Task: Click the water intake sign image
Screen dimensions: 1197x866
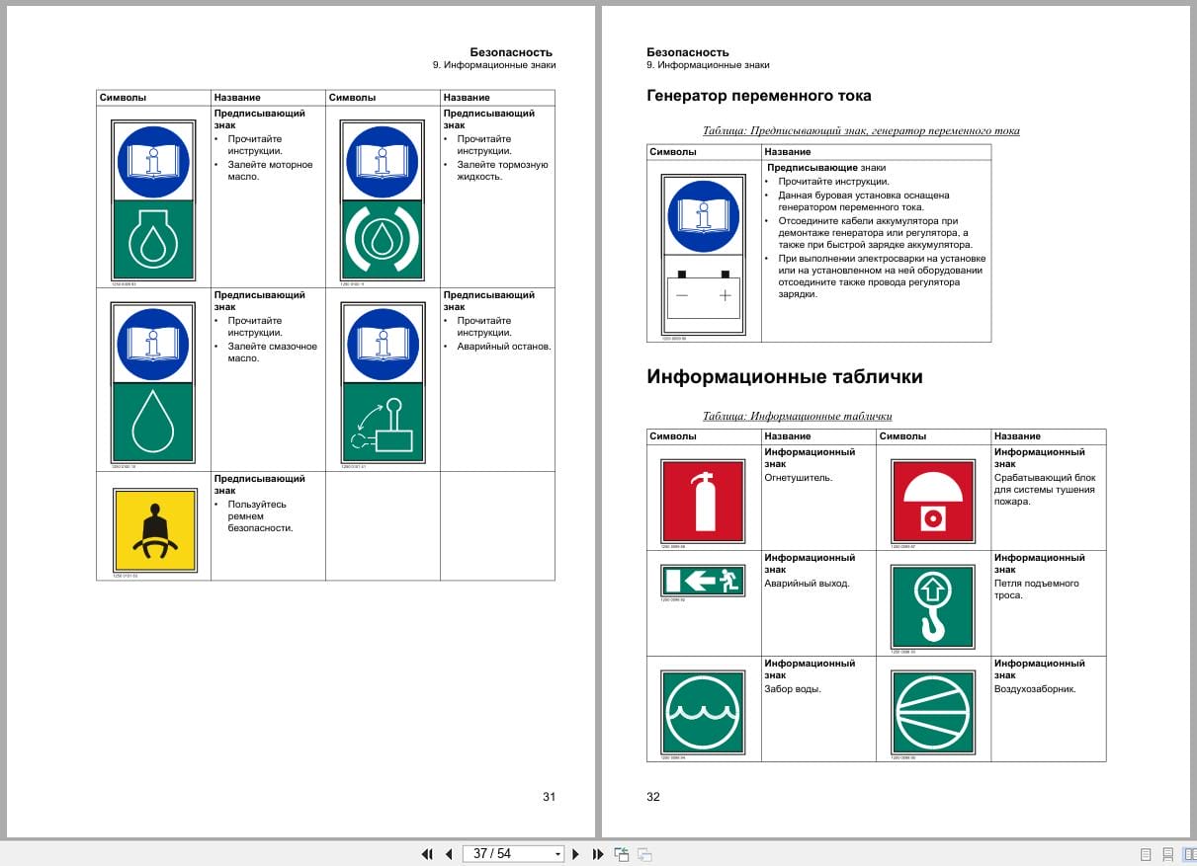Action: point(704,713)
